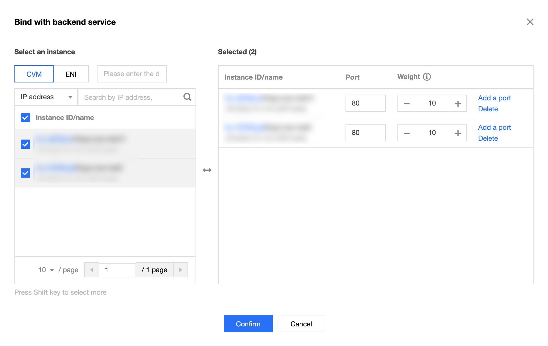Image resolution: width=548 pixels, height=346 pixels.
Task: Click the search magnifier icon
Action: pyautogui.click(x=187, y=97)
